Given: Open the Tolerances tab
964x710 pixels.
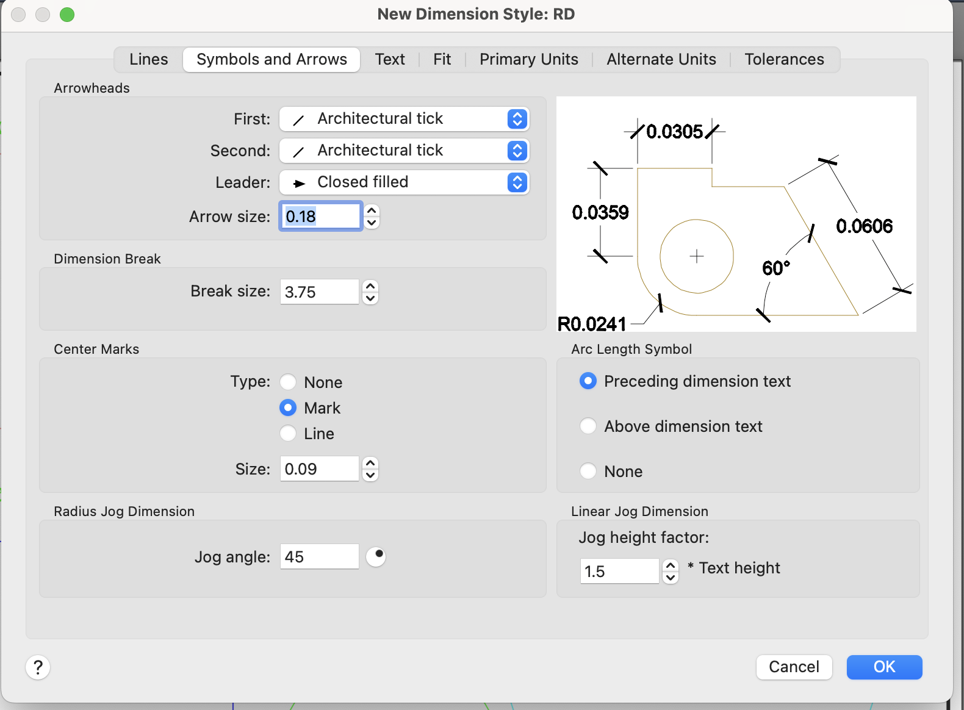Looking at the screenshot, I should tap(784, 59).
